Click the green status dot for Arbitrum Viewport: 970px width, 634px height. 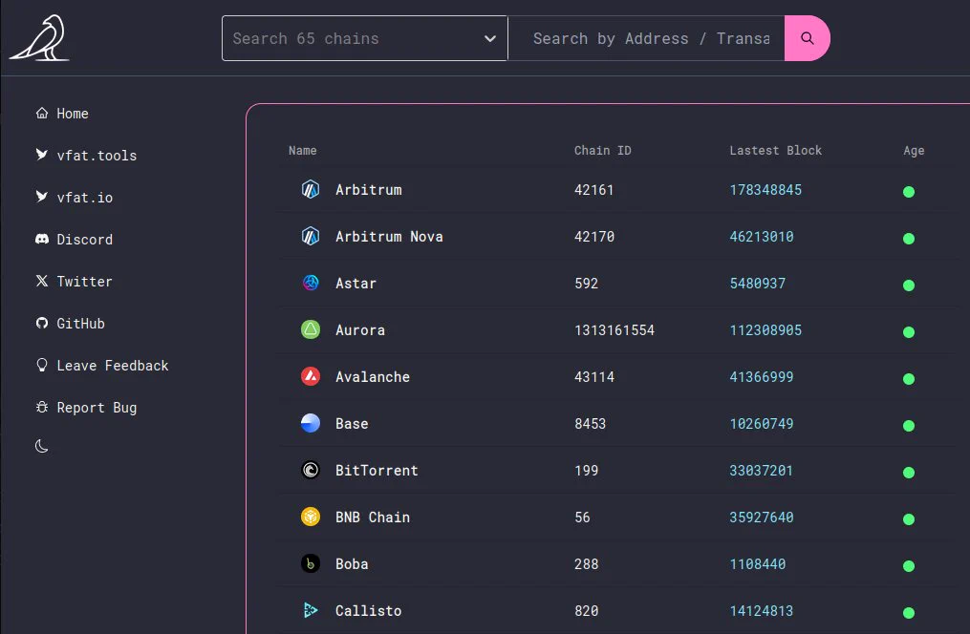(909, 192)
